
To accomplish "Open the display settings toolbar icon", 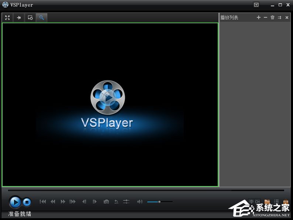I will (x=30, y=18).
